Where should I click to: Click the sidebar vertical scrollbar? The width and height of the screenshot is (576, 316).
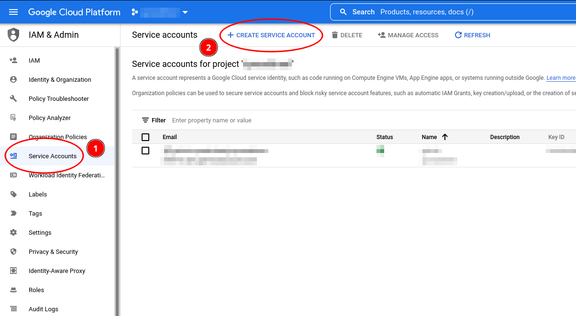(x=117, y=182)
